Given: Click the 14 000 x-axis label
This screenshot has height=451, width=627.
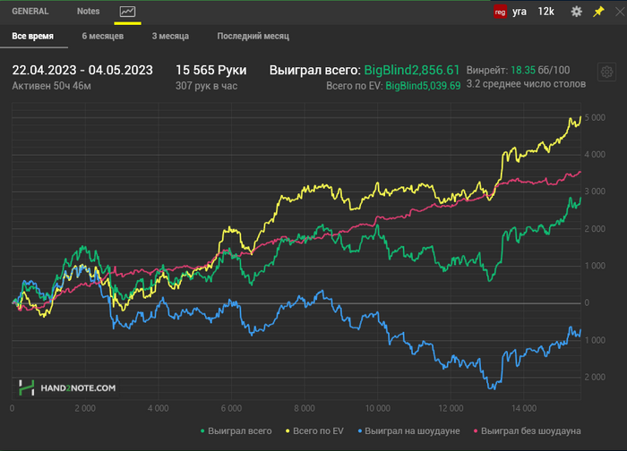Looking at the screenshot, I should pos(524,408).
